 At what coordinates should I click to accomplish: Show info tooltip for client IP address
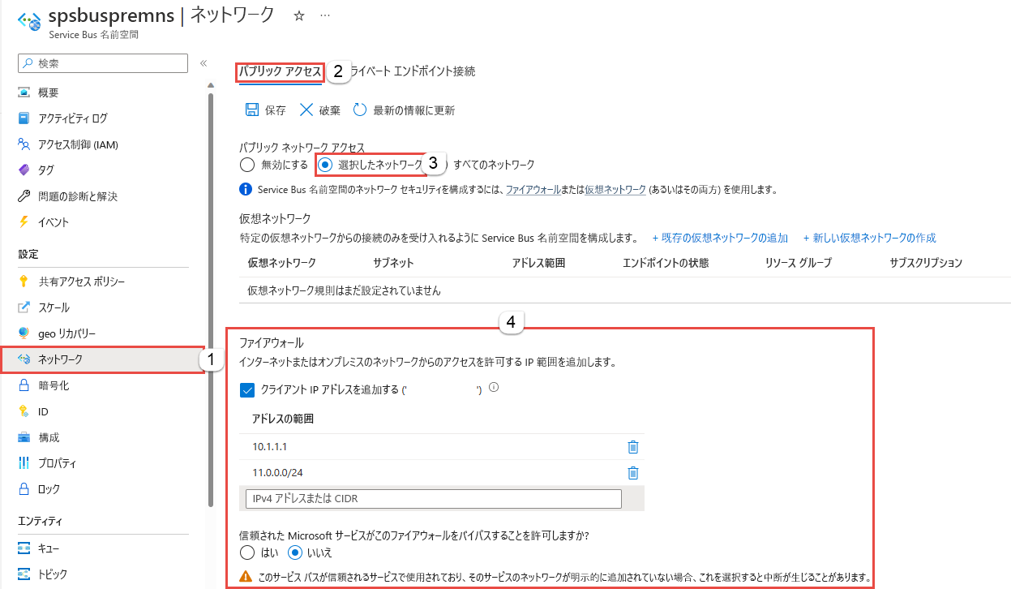(494, 388)
